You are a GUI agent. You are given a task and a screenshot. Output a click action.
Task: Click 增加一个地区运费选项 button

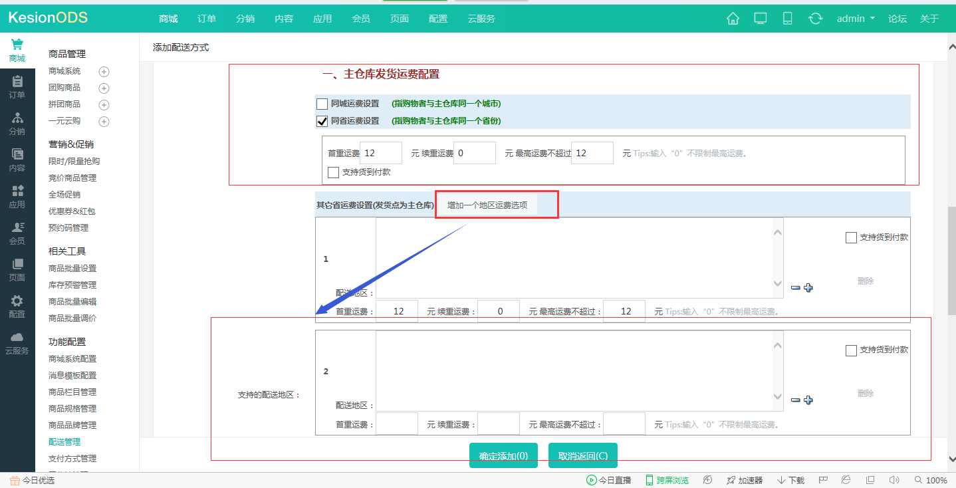[x=487, y=205]
